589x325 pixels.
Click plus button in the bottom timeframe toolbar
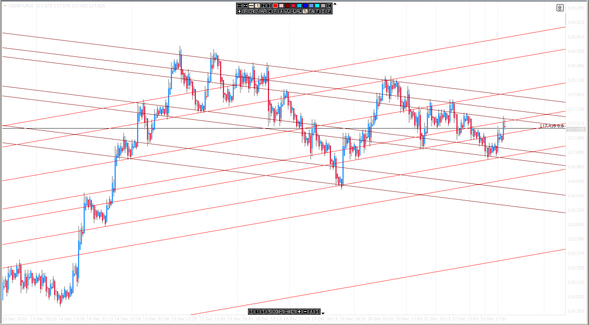point(299,312)
